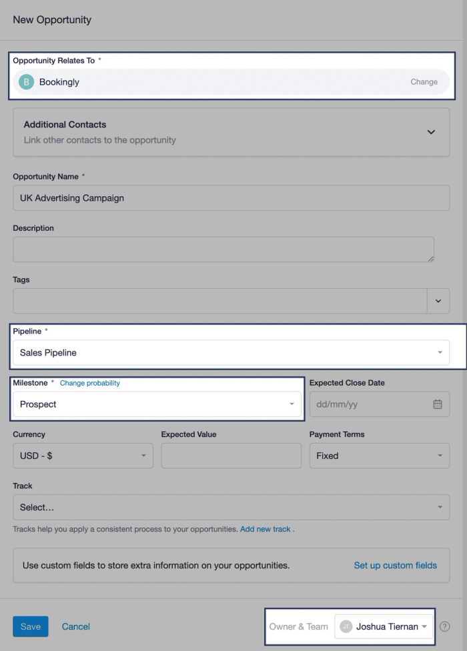Click the Opportunity Name text field

click(231, 198)
